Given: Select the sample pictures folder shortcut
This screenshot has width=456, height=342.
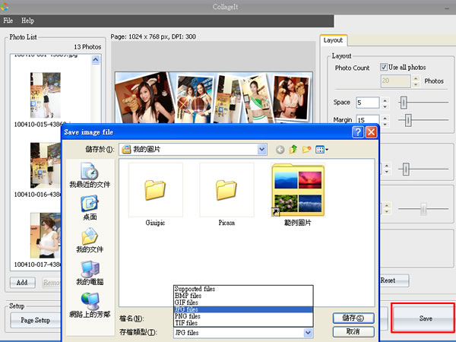Looking at the screenshot, I should tap(297, 195).
